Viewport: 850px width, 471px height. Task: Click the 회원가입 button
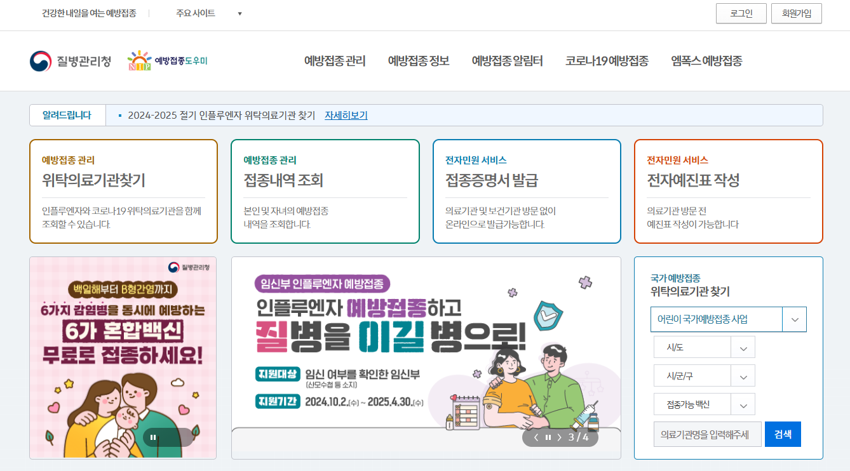click(x=797, y=13)
